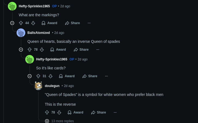The image size is (198, 123).
Task: Upvote Hefty-Sprinkles1965's 'What are the markings?' comment
Action: pyautogui.click(x=21, y=23)
